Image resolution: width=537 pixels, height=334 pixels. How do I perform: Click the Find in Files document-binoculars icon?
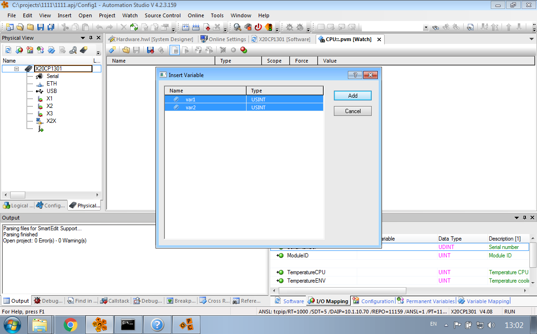(470, 28)
